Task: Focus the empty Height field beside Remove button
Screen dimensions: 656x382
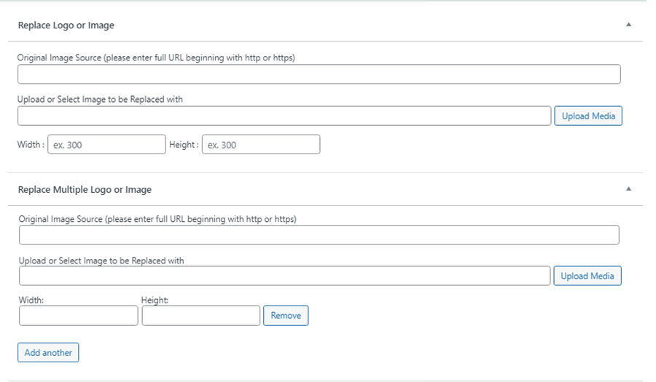Action: tap(201, 316)
